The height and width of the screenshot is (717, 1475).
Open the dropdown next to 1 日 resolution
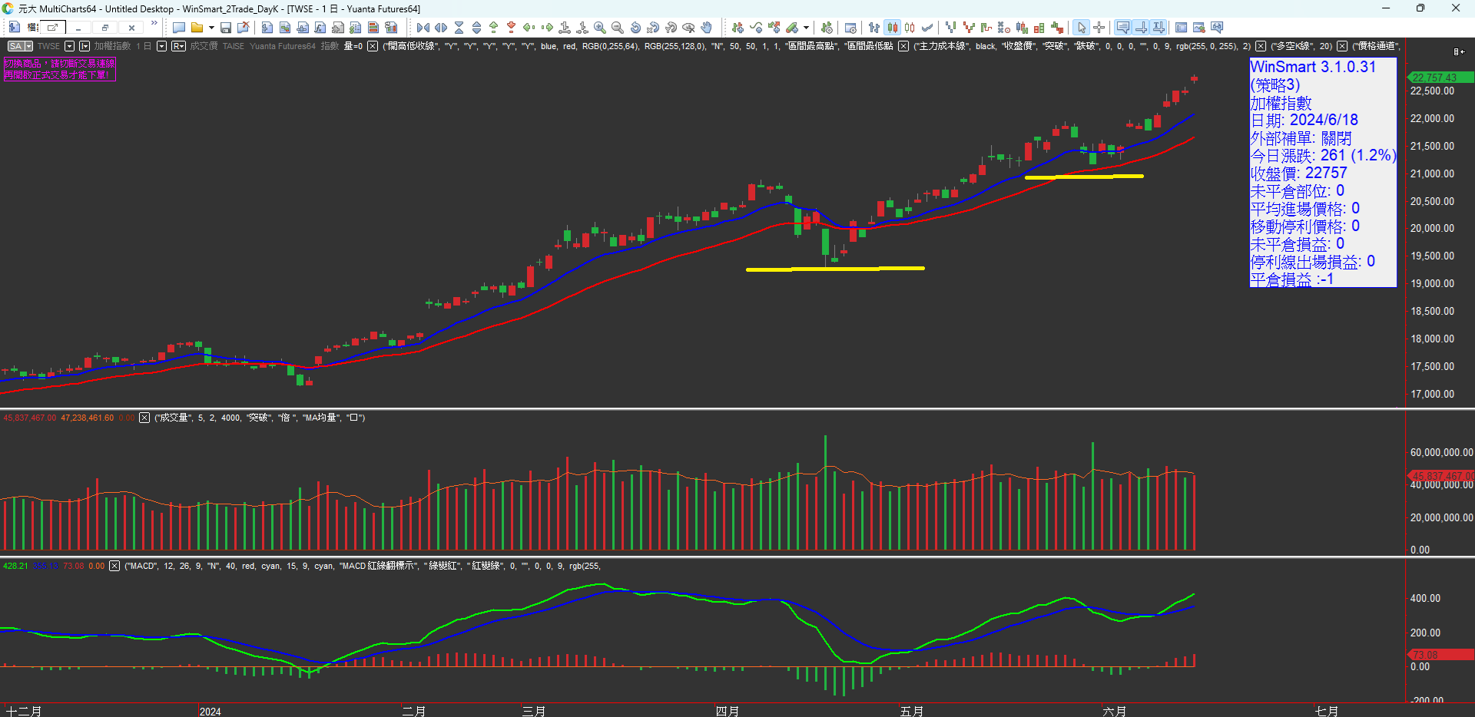point(161,46)
